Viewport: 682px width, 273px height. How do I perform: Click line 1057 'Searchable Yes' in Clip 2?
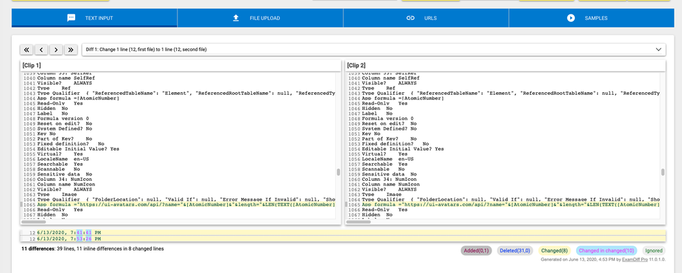pos(384,164)
